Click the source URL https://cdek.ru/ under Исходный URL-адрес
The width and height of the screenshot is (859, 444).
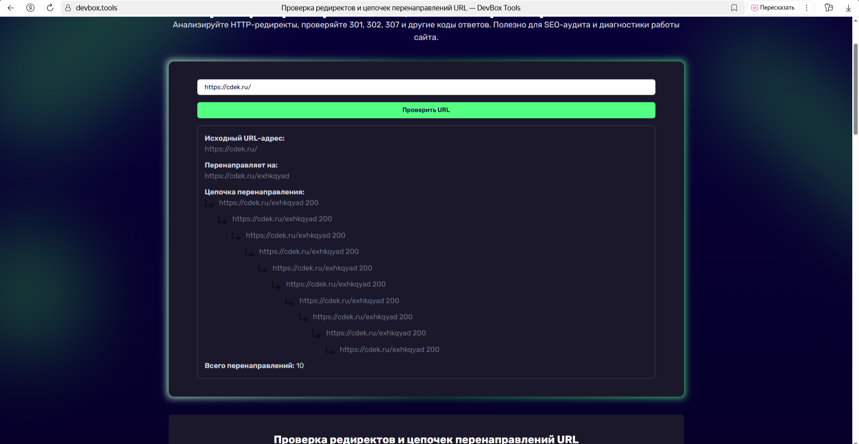231,149
